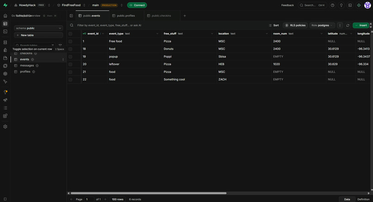The image size is (373, 202).
Task: Refresh the table data
Action: pos(348,25)
